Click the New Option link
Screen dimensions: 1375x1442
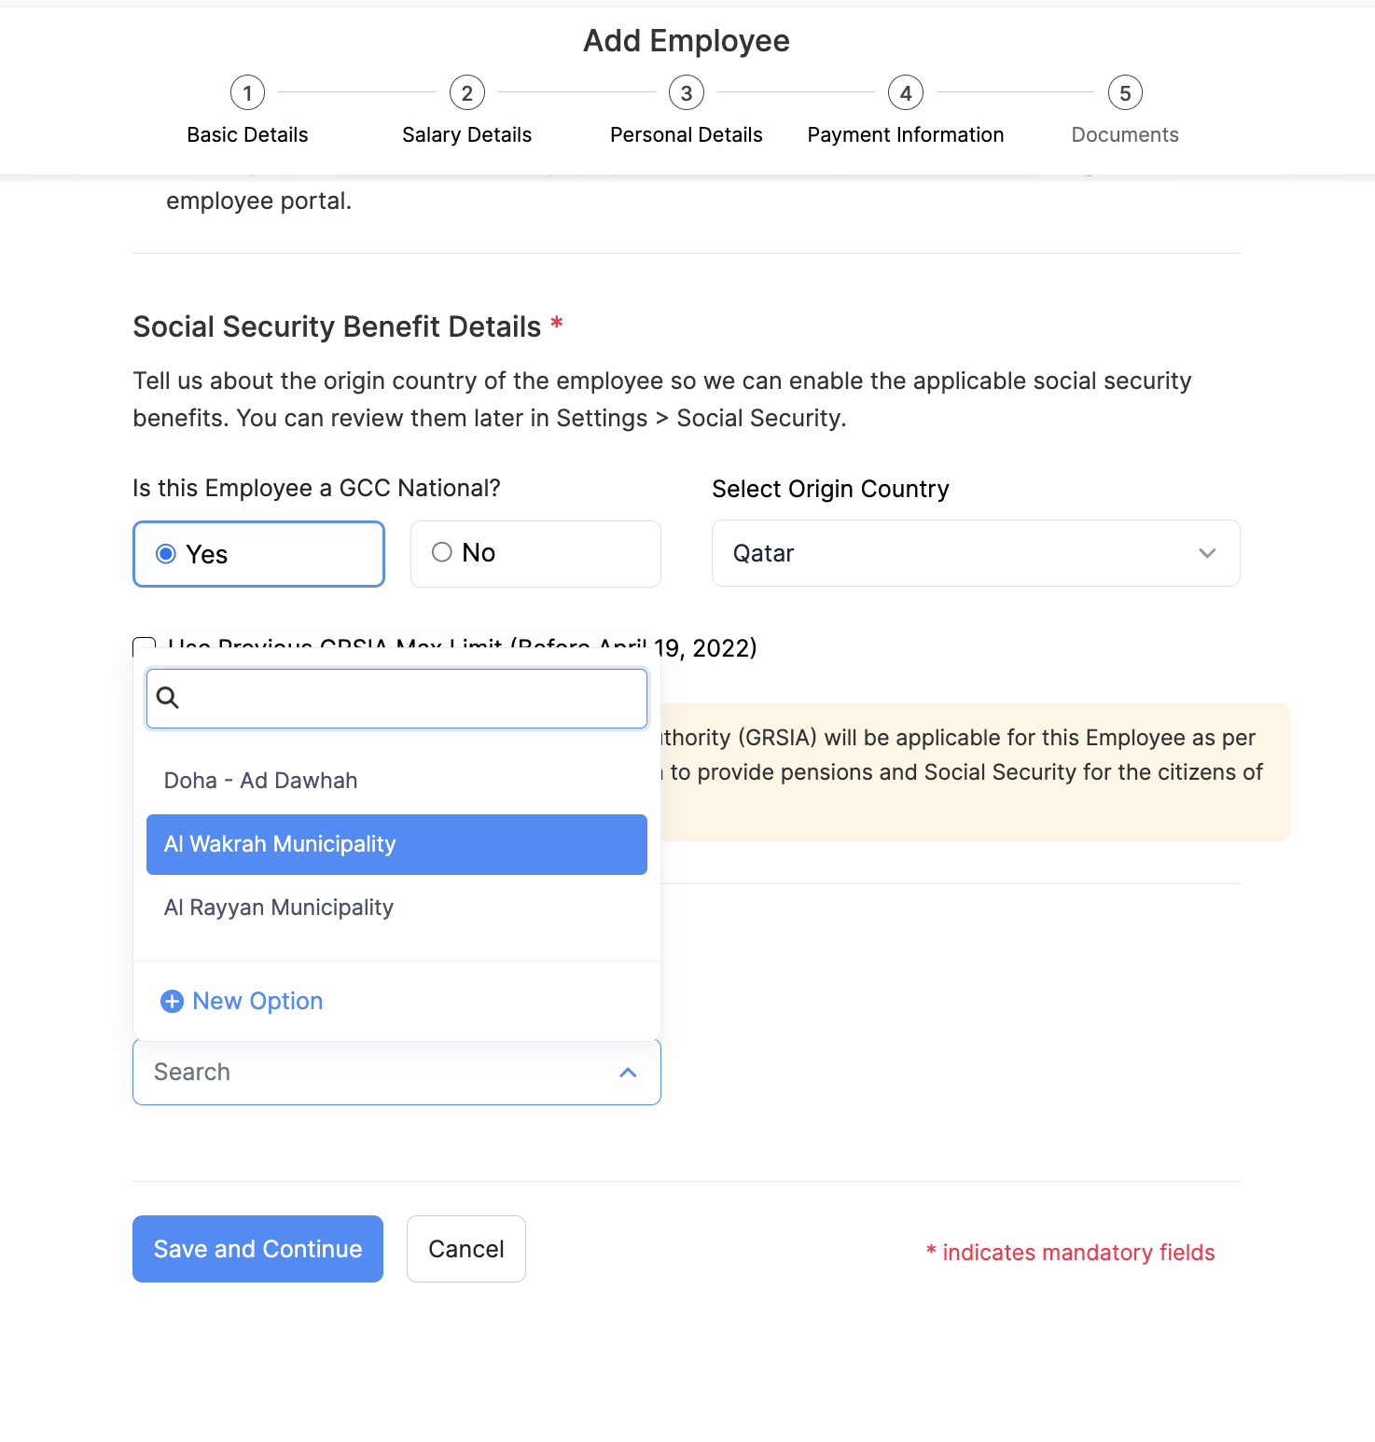click(x=257, y=1002)
